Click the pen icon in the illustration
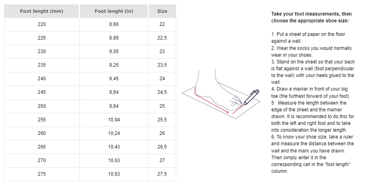 [250, 97]
